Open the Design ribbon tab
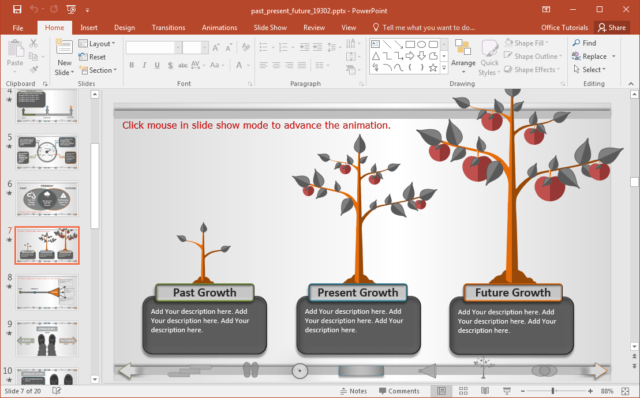The height and width of the screenshot is (398, 640). [x=125, y=27]
